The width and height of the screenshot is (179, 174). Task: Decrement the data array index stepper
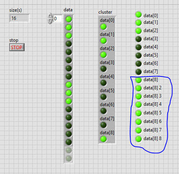pyautogui.click(x=50, y=21)
